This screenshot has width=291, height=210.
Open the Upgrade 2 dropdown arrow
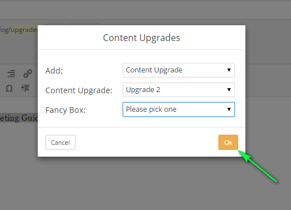pyautogui.click(x=229, y=90)
